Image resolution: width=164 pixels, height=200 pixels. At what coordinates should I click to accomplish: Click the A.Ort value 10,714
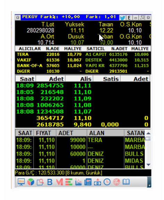point(46,43)
